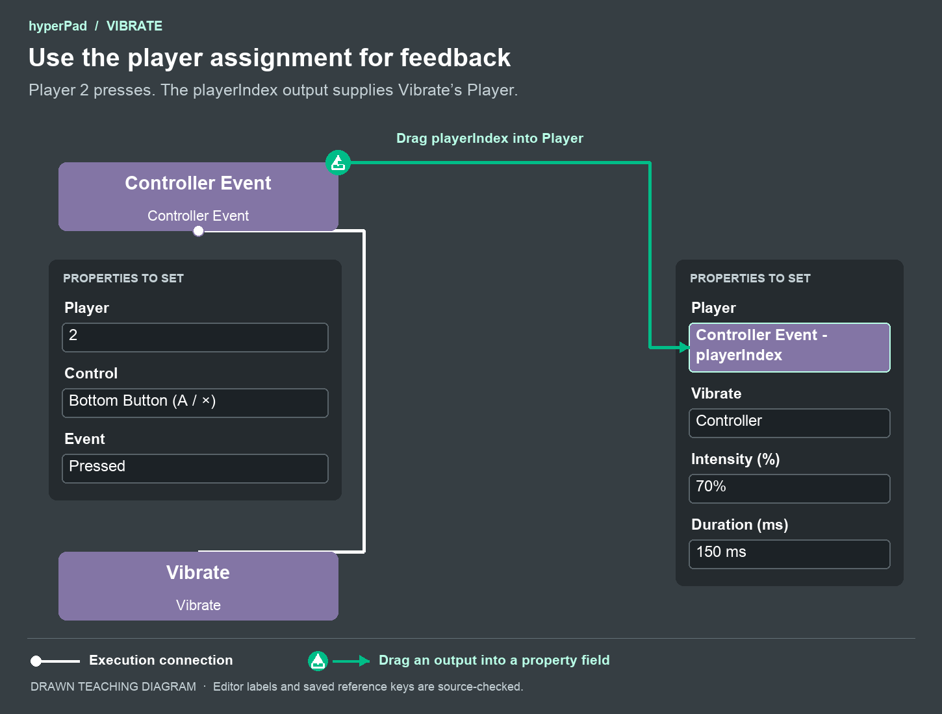This screenshot has width=942, height=714.
Task: Click the output icon in the bottom legend
Action: (x=318, y=661)
